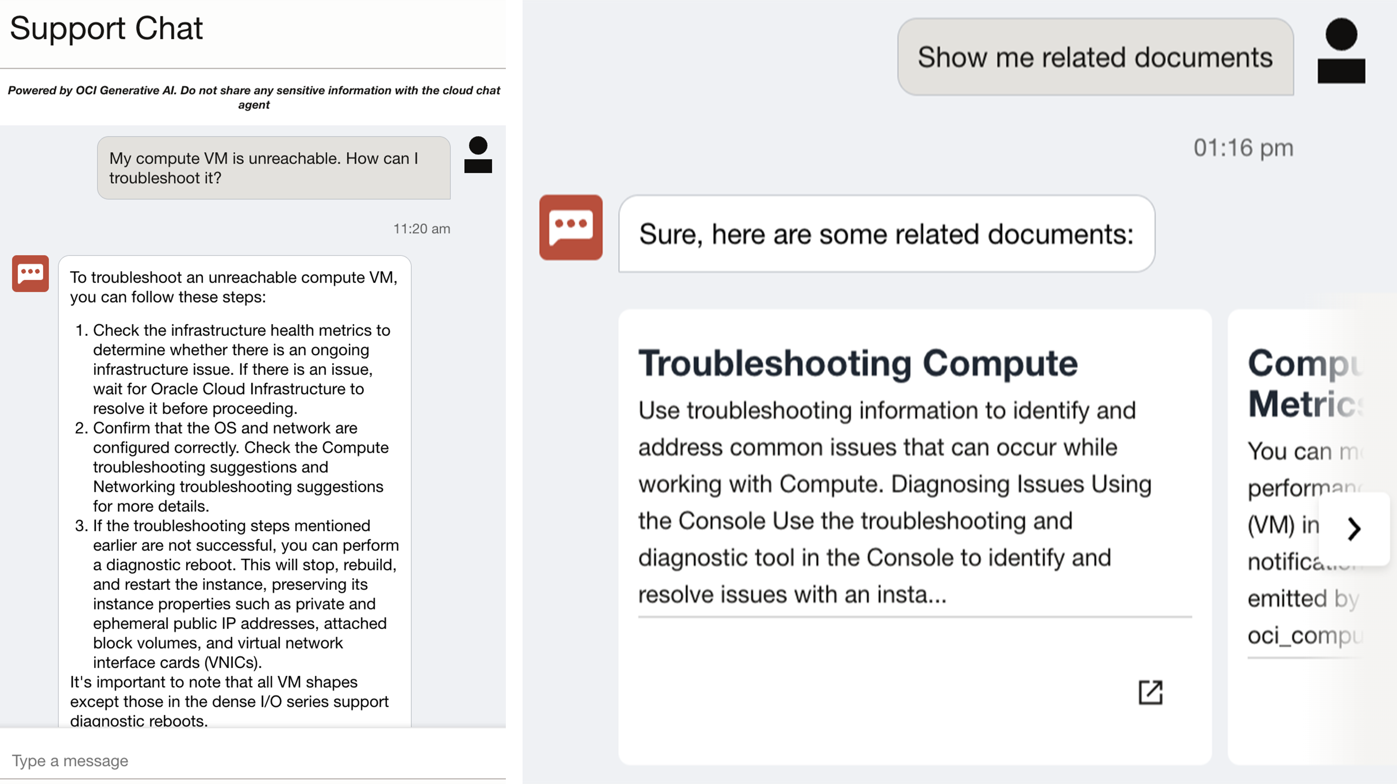Click the right chevron to reveal more document cards
Image resolution: width=1397 pixels, height=784 pixels.
pos(1354,529)
